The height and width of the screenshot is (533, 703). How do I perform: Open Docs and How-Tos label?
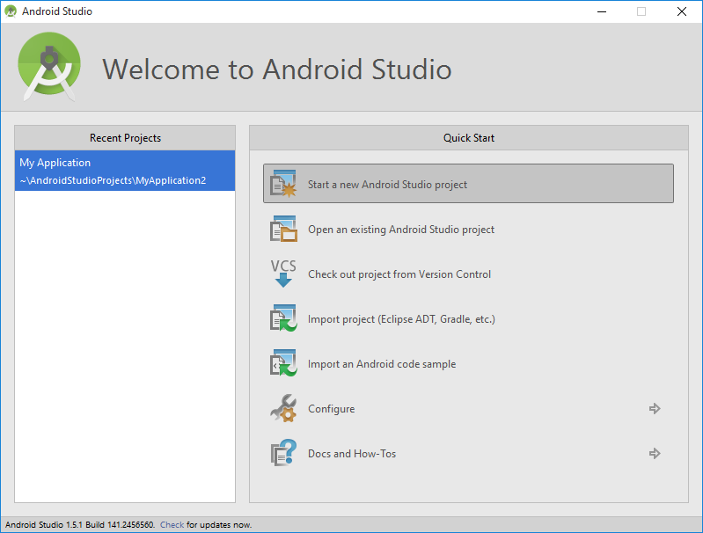(352, 454)
